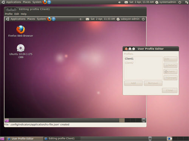Click the muted volume icon in the embedded panel
This screenshot has width=189, height=141.
(81, 19)
